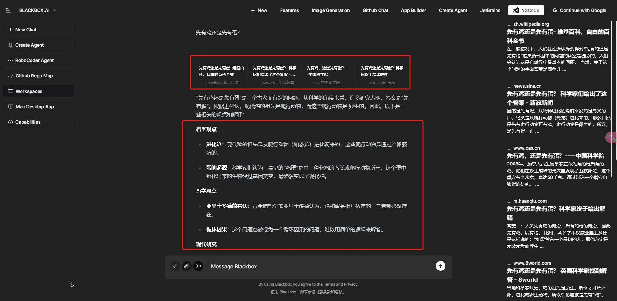Image resolution: width=617 pixels, height=301 pixels.
Task: Open the 维基百科，自由的百科全书 result title
Action: point(558,36)
